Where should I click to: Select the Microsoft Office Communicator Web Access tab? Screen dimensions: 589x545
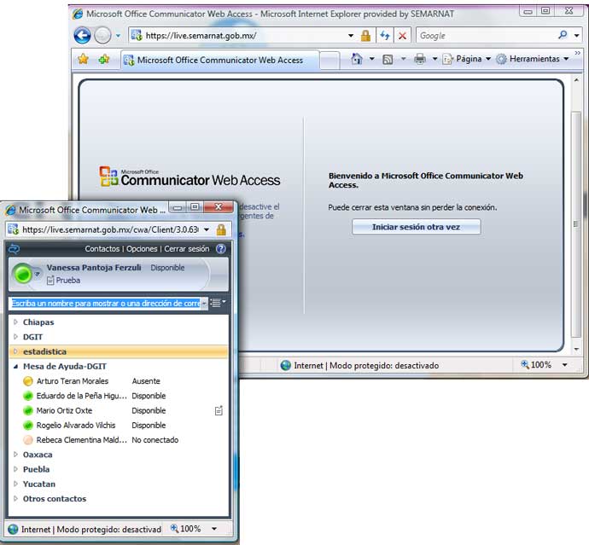point(219,60)
